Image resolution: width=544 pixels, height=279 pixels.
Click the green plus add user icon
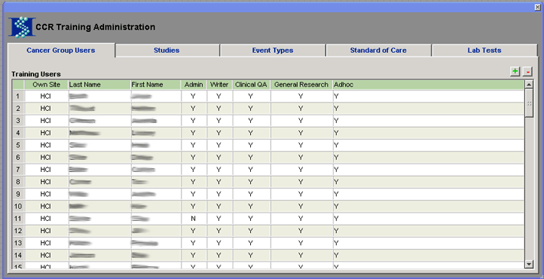pyautogui.click(x=515, y=71)
